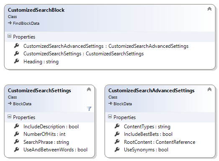
Task: Click wrench icon beside RootContent property
Action: [x=117, y=142]
